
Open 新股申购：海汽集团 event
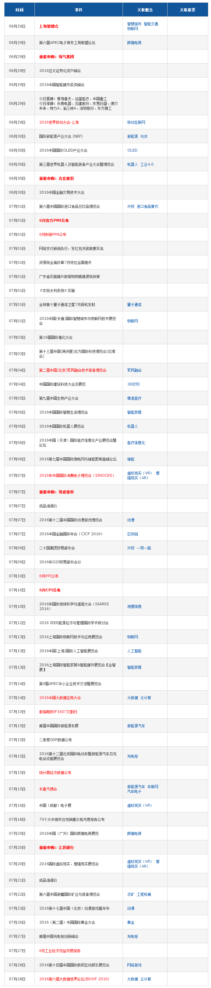[x=56, y=57]
